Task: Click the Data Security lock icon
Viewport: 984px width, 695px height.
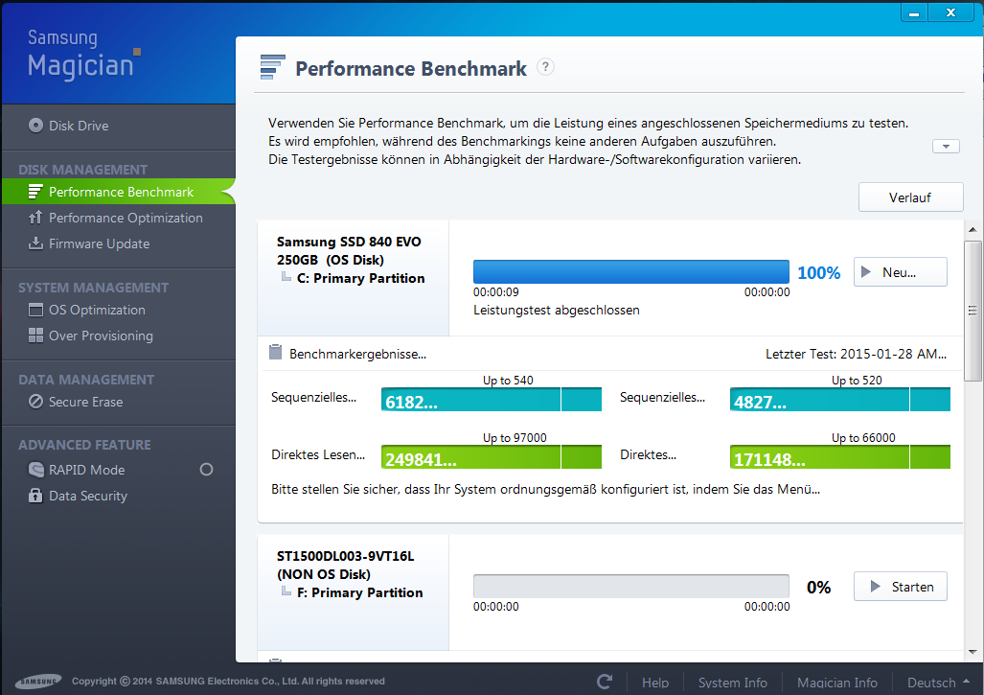Action: 35,496
